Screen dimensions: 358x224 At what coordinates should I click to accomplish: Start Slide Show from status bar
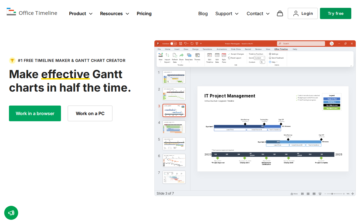[x=320, y=194]
